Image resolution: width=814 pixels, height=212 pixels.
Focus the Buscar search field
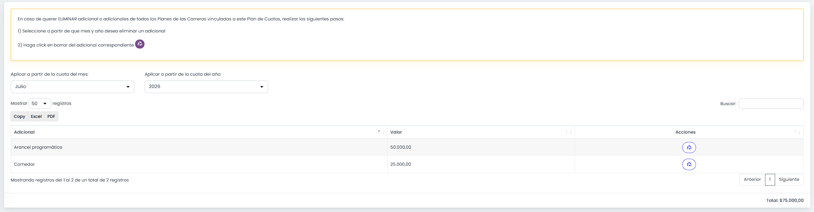pos(771,104)
